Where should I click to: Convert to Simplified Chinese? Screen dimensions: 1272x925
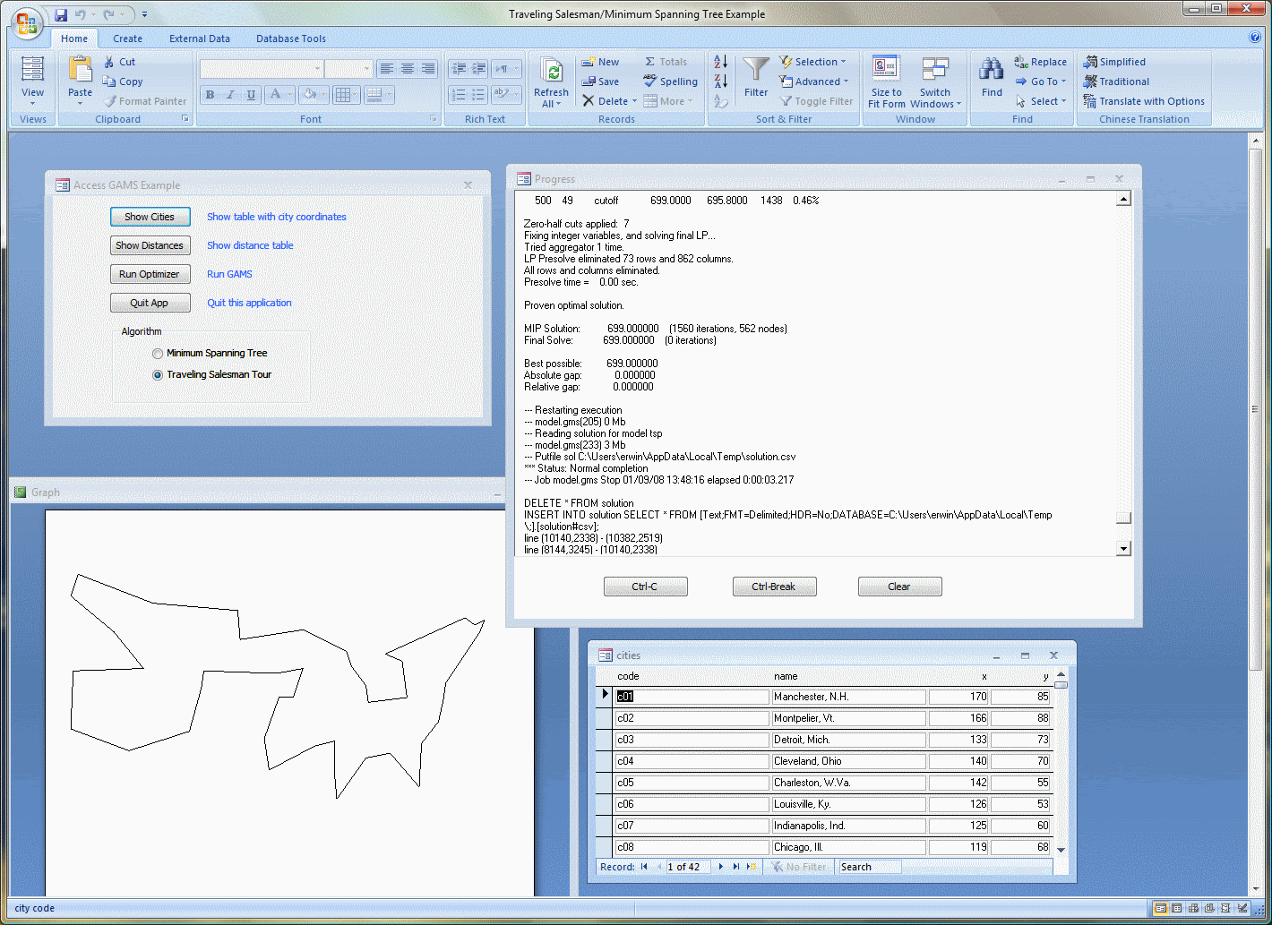(x=1114, y=62)
